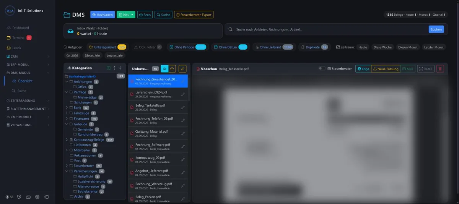Select the Heute time range chip
Viewport: 459px width, 204px height.
coord(363,47)
